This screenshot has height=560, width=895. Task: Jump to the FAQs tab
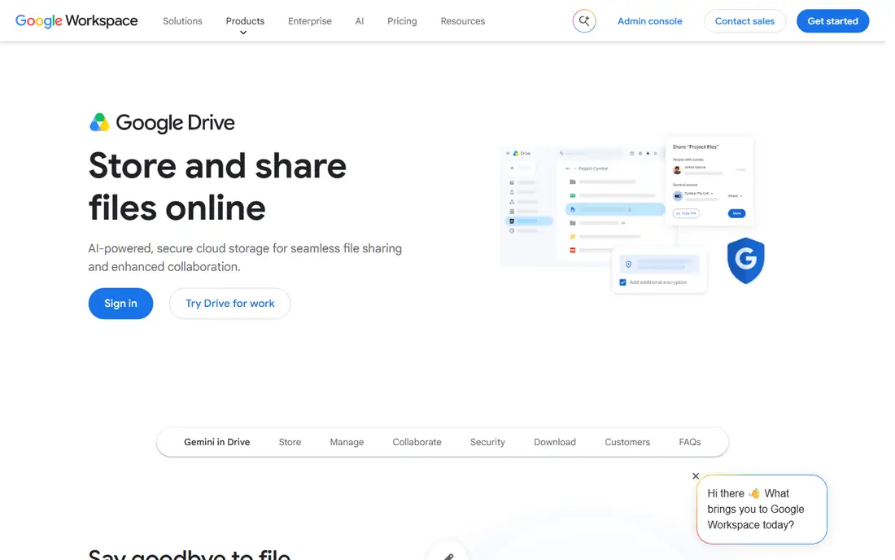(x=689, y=442)
